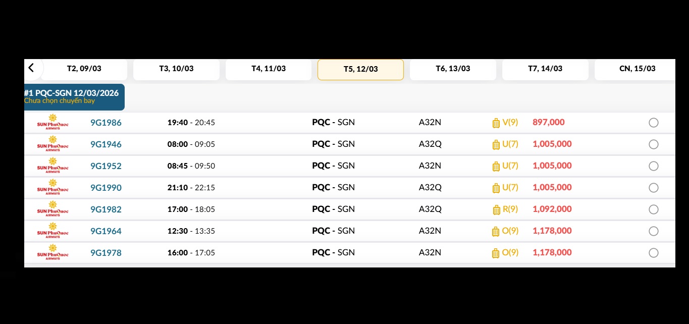
Task: Open the T6, 13/03 date tab
Action: (453, 69)
